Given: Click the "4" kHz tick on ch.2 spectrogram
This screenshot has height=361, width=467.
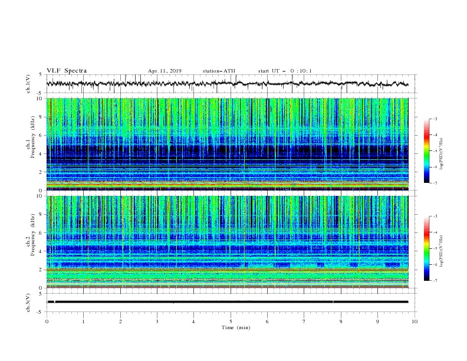Looking at the screenshot, I should tap(41, 251).
